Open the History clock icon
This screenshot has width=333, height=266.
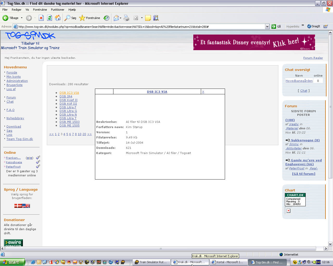106,18
